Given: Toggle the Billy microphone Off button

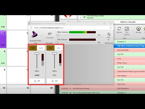Looking at the screenshot, I should pyautogui.click(x=54, y=81).
